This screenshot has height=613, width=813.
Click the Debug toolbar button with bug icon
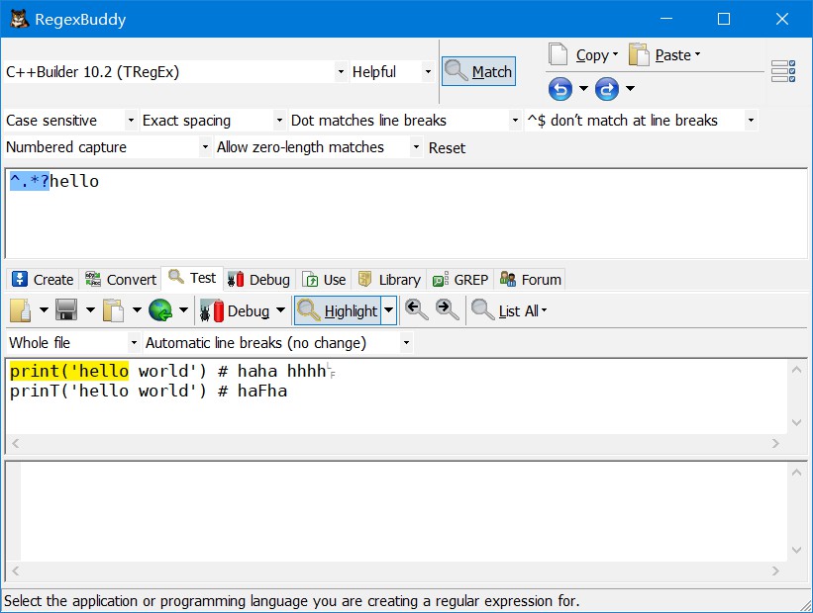point(235,310)
